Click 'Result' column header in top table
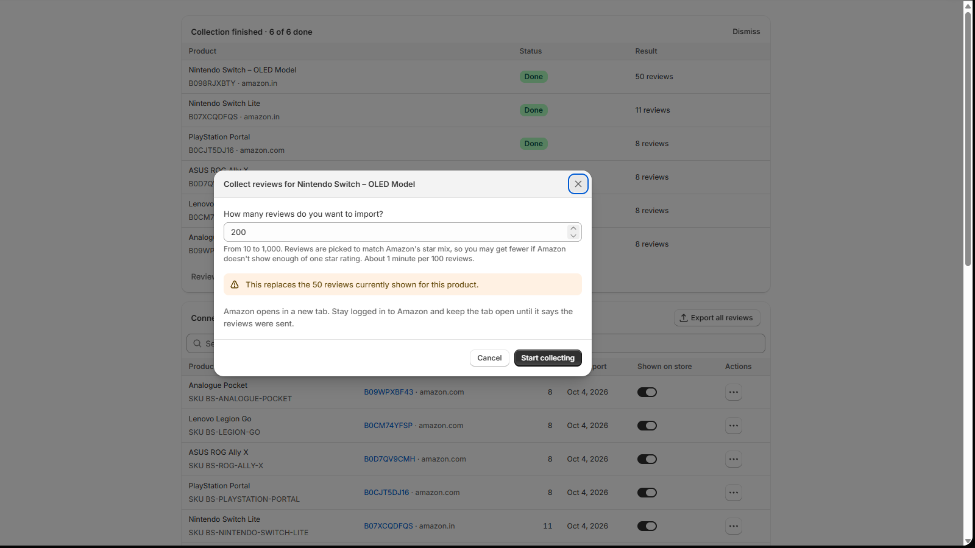The height and width of the screenshot is (548, 975). (646, 51)
